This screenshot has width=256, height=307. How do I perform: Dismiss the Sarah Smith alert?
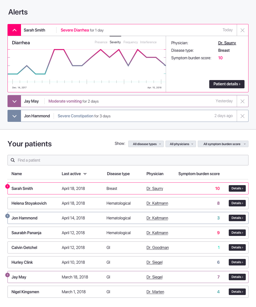click(x=242, y=30)
